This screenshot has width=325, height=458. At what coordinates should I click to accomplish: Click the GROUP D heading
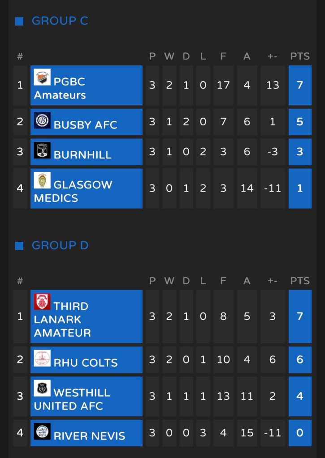click(60, 245)
